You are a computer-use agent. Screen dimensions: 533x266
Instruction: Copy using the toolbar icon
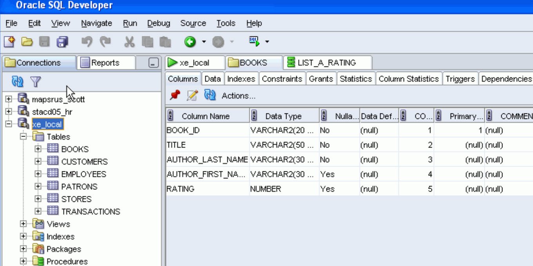point(148,41)
